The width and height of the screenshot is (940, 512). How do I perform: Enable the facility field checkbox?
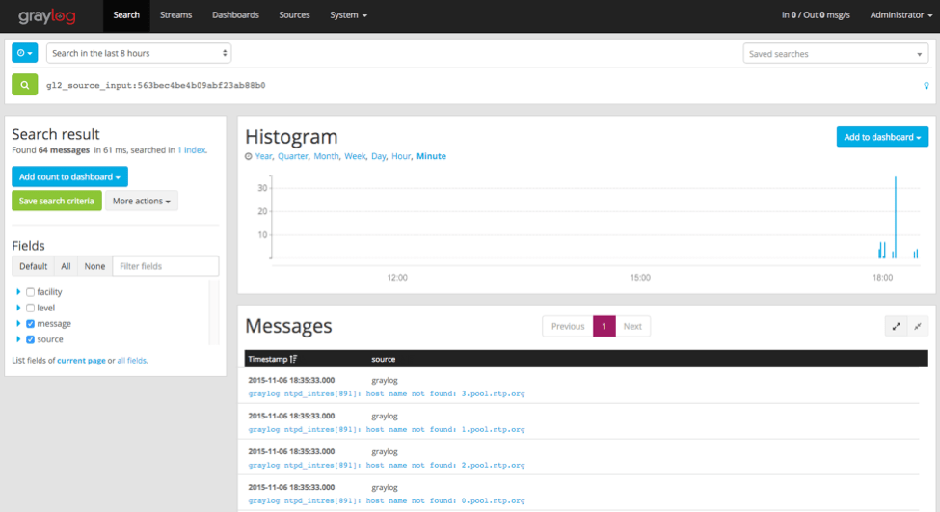(x=31, y=292)
